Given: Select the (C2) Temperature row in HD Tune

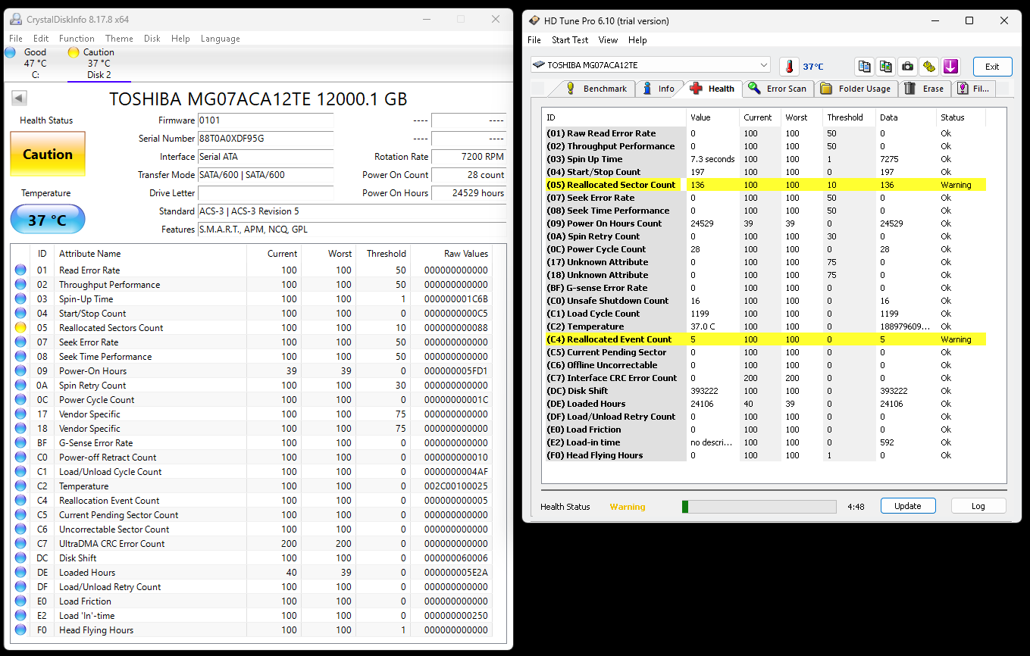Looking at the screenshot, I should [x=765, y=326].
